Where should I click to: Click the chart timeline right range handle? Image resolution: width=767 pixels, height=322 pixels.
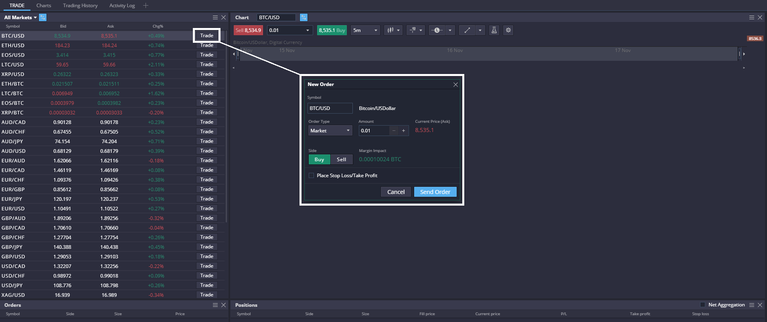(740, 54)
